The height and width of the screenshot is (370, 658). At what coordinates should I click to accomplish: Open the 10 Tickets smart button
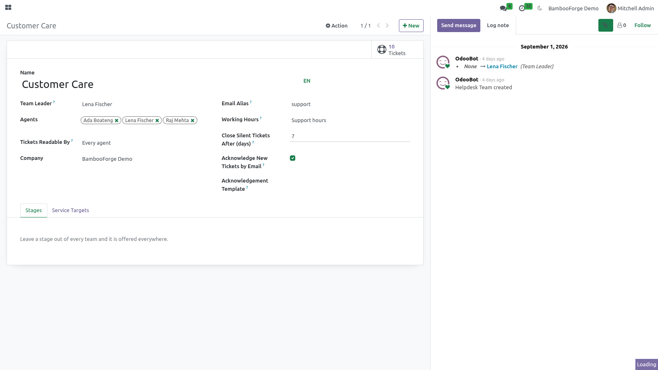[397, 50]
